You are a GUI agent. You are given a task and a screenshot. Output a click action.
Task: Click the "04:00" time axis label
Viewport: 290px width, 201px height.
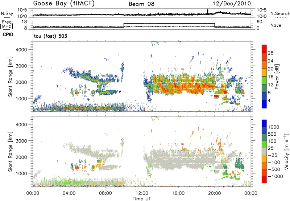tap(69, 193)
